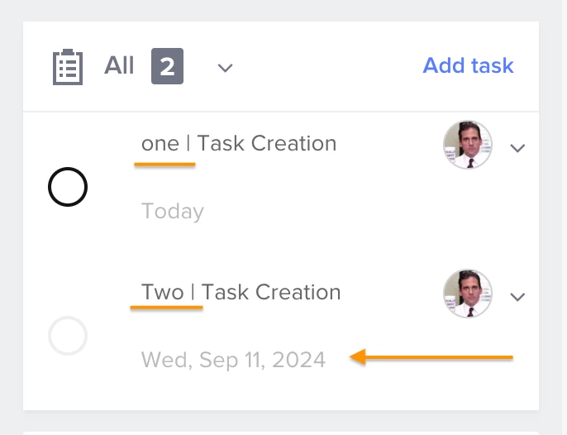This screenshot has width=567, height=435.
Task: Click the "Add task" link
Action: [468, 66]
